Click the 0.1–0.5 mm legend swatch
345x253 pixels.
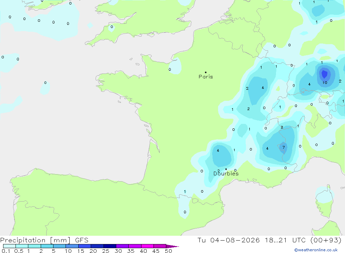(9, 246)
